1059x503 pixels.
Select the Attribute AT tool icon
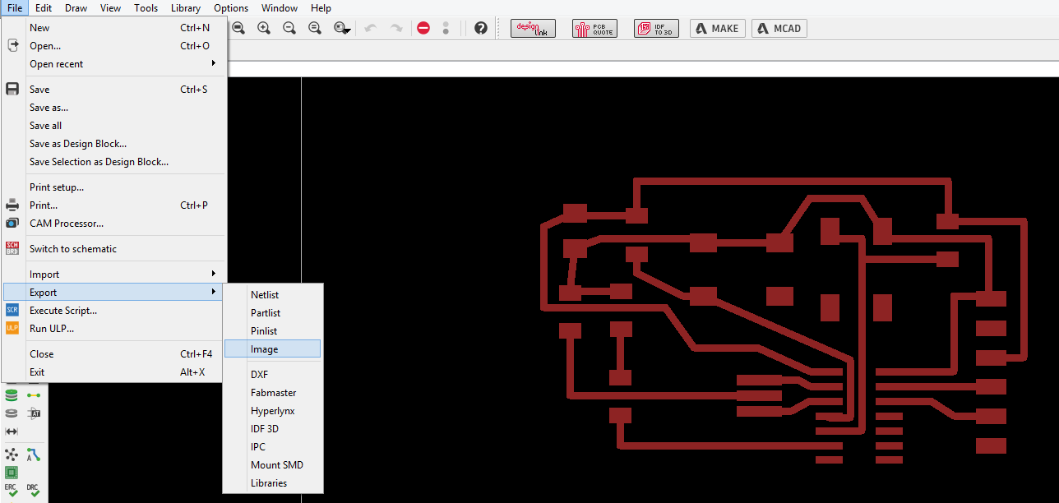34,413
